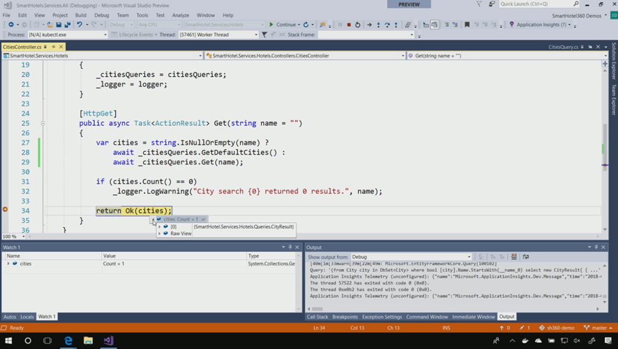Click the bookmark icon in toolbar
Image resolution: width=618 pixels, height=349 pixels.
click(x=467, y=25)
